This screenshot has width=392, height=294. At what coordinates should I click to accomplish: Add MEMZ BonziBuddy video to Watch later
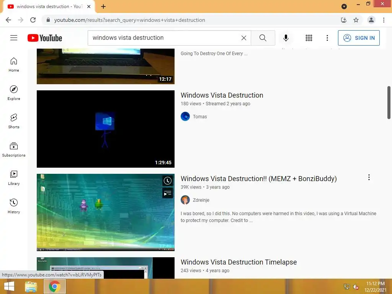168,181
